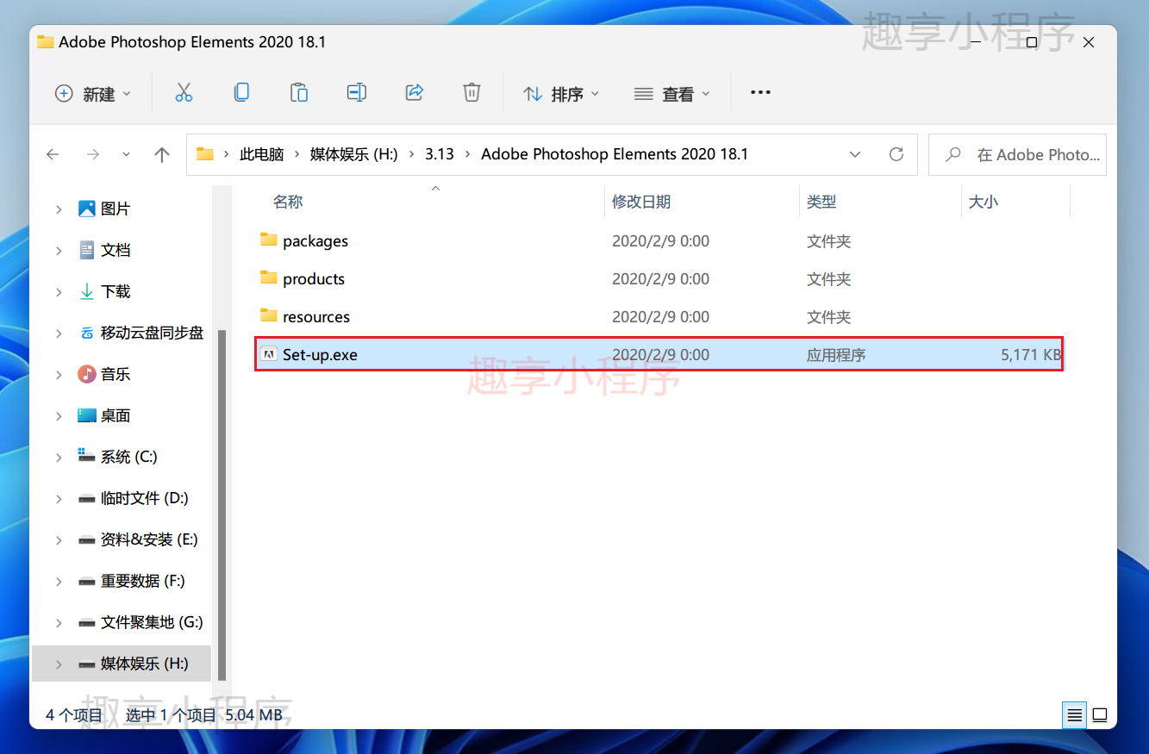
Task: Expand the 系统 (C:) drive node
Action: [x=59, y=458]
